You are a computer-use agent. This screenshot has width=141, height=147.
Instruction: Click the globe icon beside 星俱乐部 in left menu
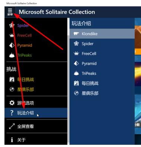coord(12,89)
